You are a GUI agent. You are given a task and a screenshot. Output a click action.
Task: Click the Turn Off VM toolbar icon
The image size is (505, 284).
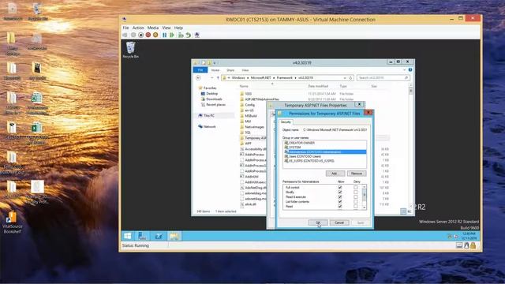[140, 35]
